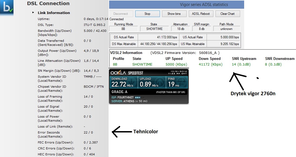This screenshot has height=157, width=296.
Task: Open Show bins in Vigor statistics
Action: (174, 14)
